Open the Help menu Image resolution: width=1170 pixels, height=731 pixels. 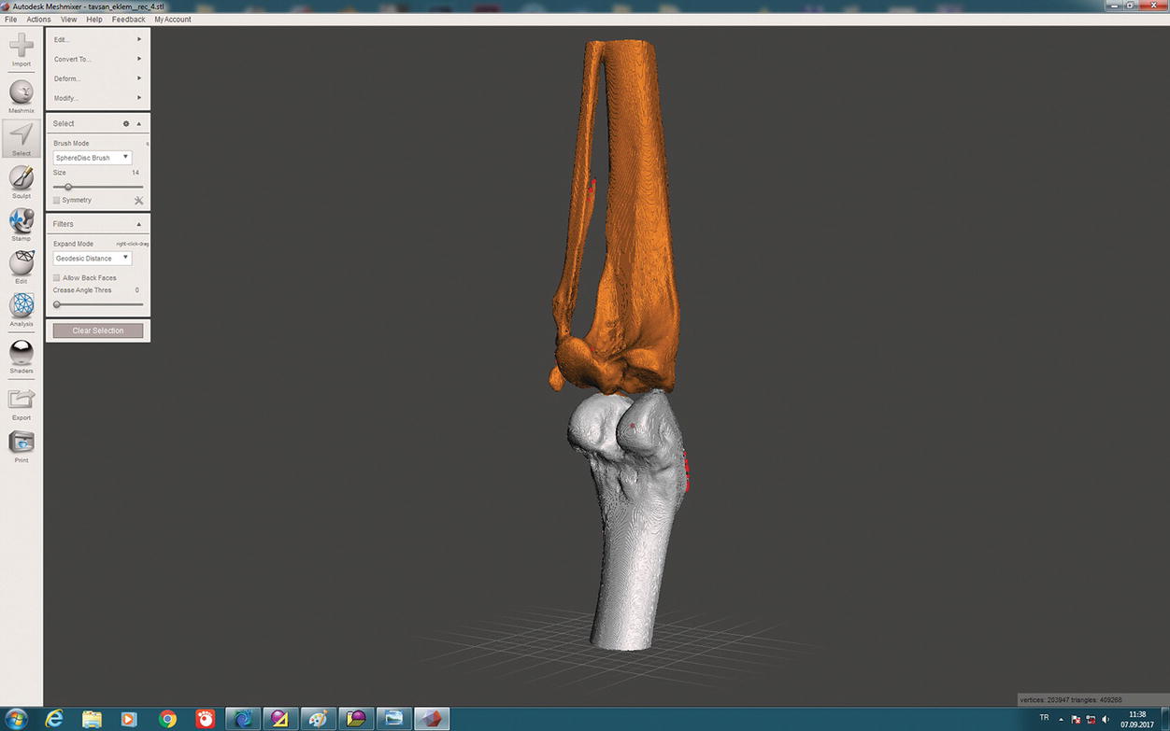tap(94, 19)
